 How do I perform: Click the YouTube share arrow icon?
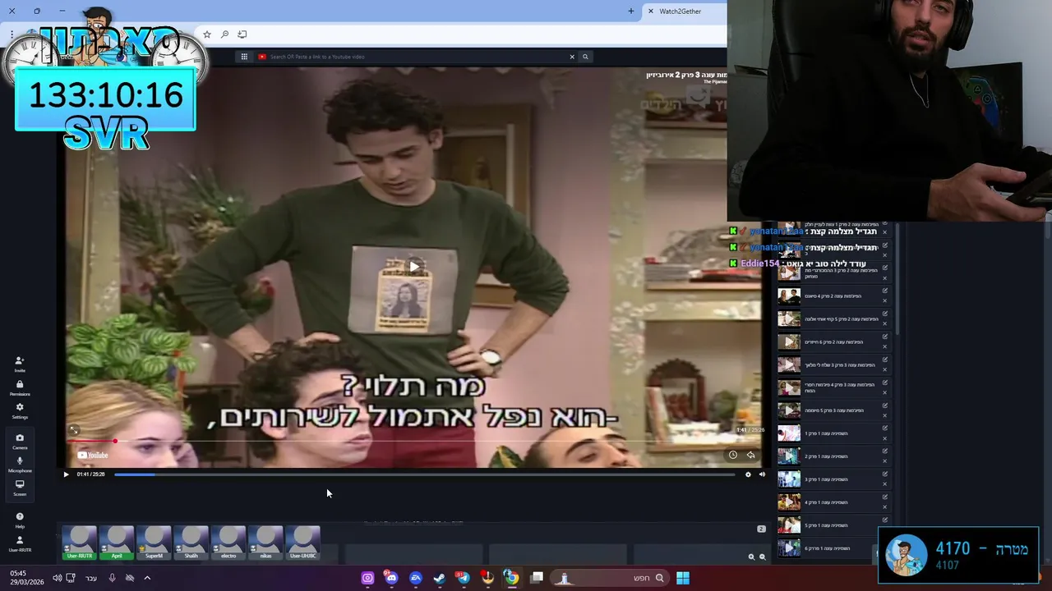click(750, 455)
